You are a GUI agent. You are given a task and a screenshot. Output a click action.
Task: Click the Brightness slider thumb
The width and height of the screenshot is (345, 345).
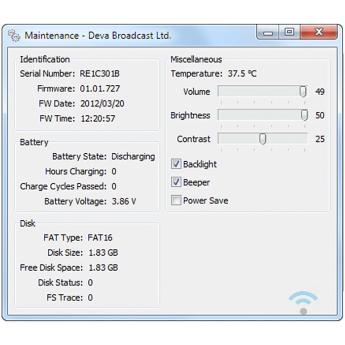[304, 115]
